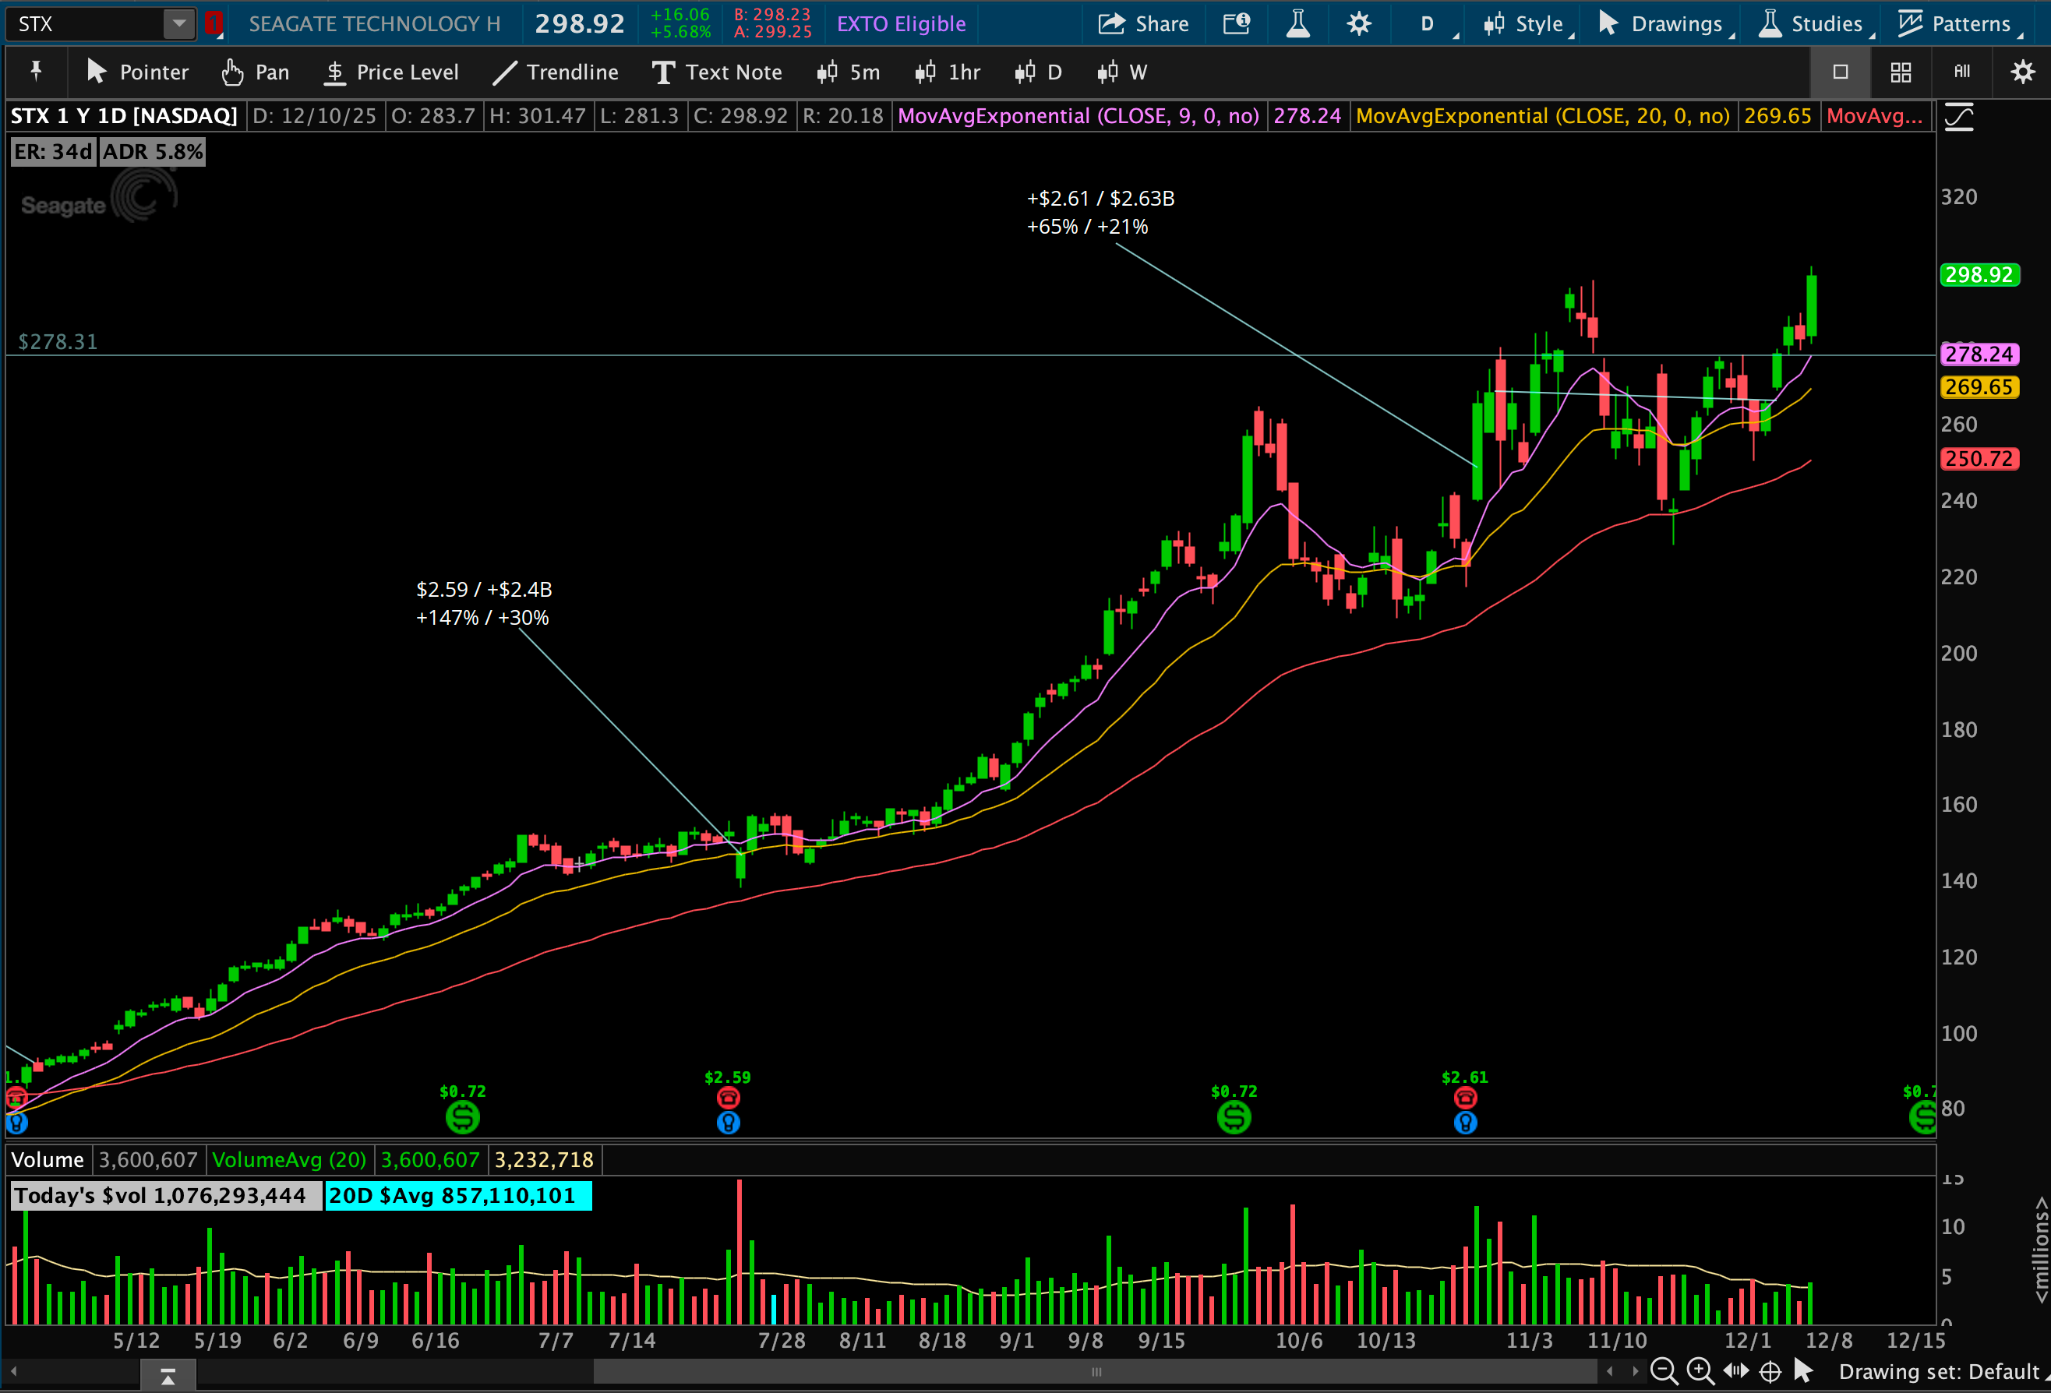The image size is (2051, 1393).
Task: Select the Trendline drawing tool
Action: tap(556, 72)
